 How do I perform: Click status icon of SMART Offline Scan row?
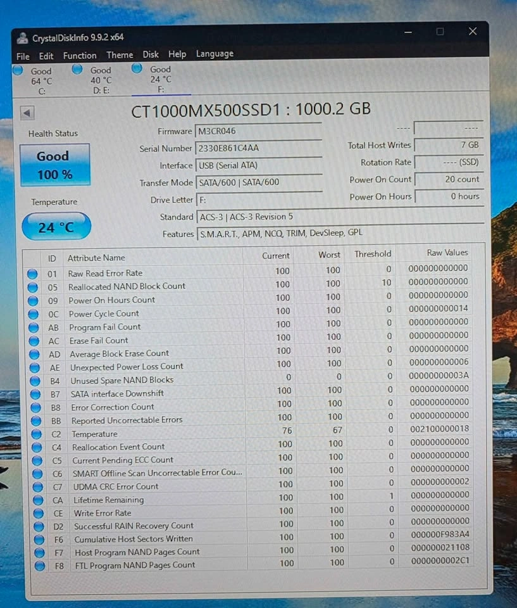pos(37,474)
